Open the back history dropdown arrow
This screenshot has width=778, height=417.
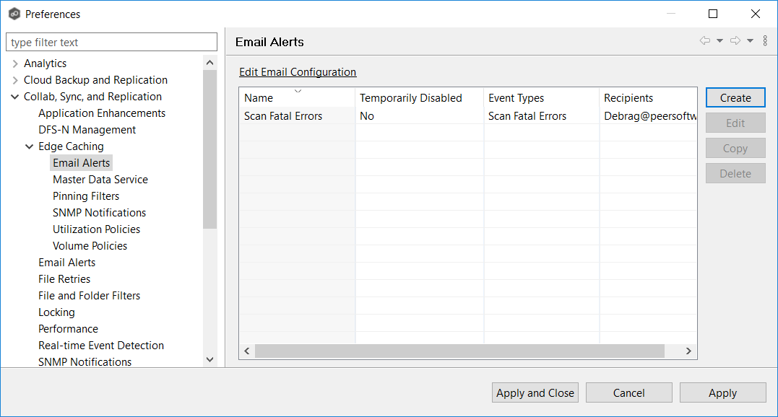[719, 41]
